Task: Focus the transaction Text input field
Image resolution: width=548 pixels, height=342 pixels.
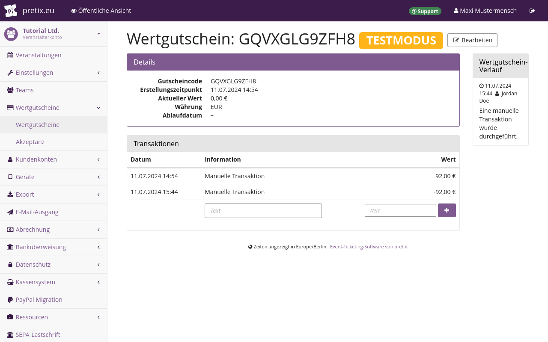Action: (x=263, y=211)
